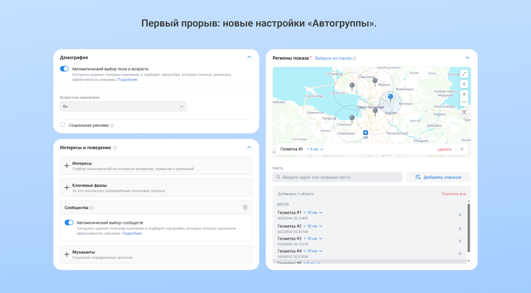Expand the Интересы item
The image size is (531, 293).
tap(156, 166)
